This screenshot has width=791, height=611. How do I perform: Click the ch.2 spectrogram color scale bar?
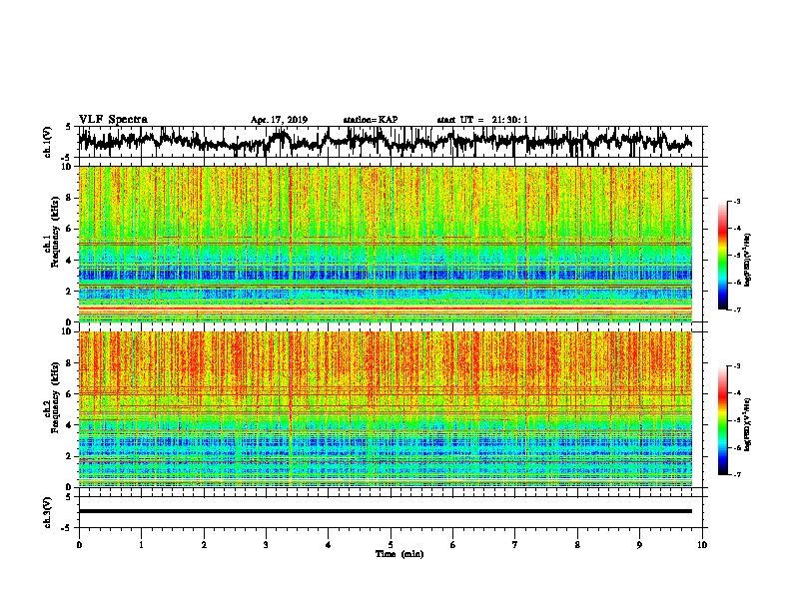coord(723,420)
